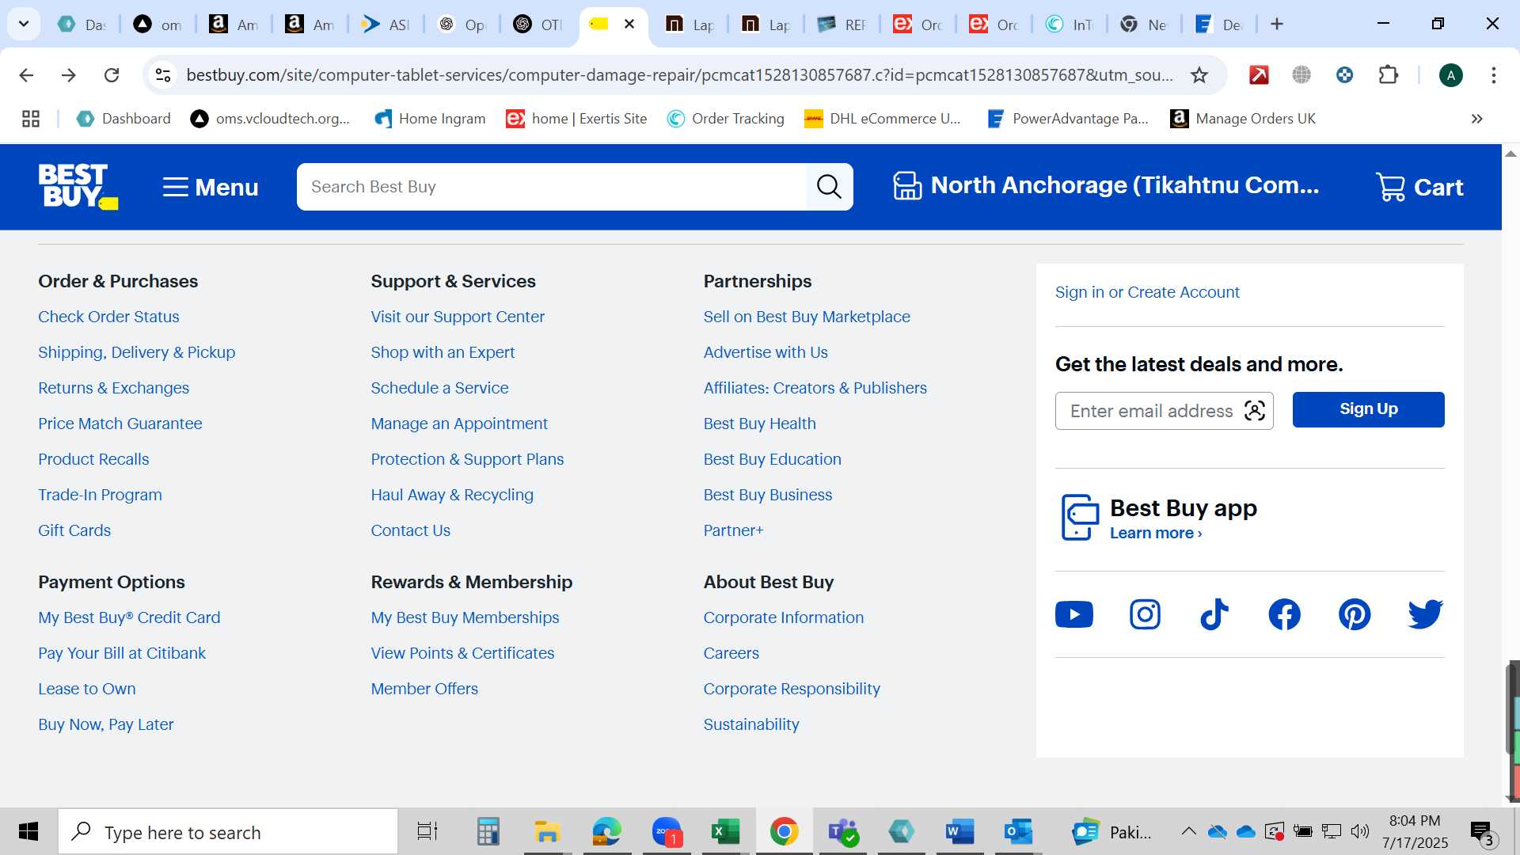Image resolution: width=1520 pixels, height=855 pixels.
Task: Click the Best Buy app icon
Action: (1080, 517)
